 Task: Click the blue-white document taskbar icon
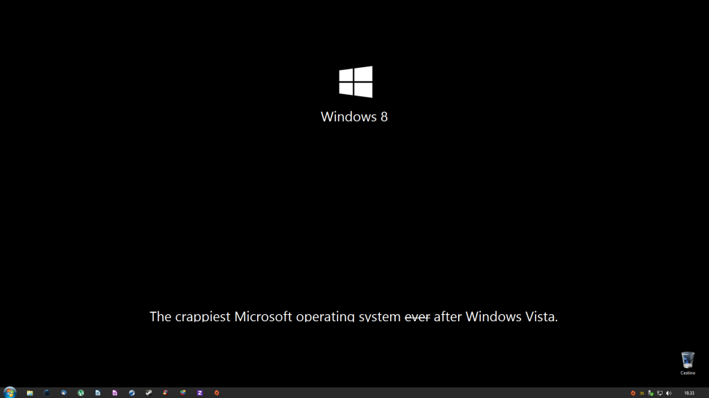98,392
